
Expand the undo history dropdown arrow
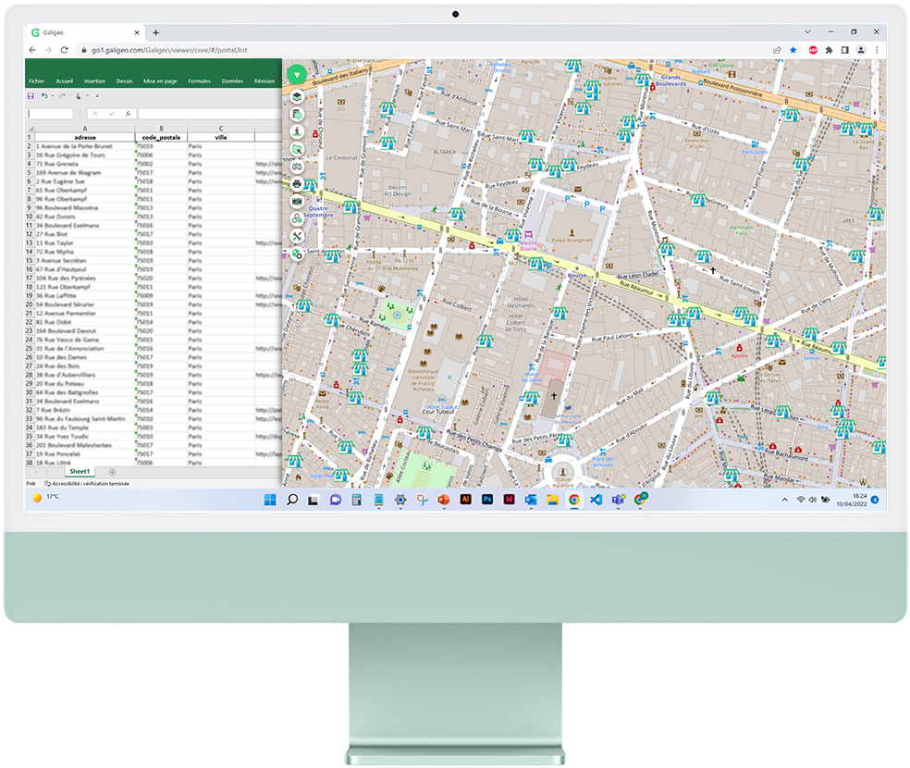[53, 96]
